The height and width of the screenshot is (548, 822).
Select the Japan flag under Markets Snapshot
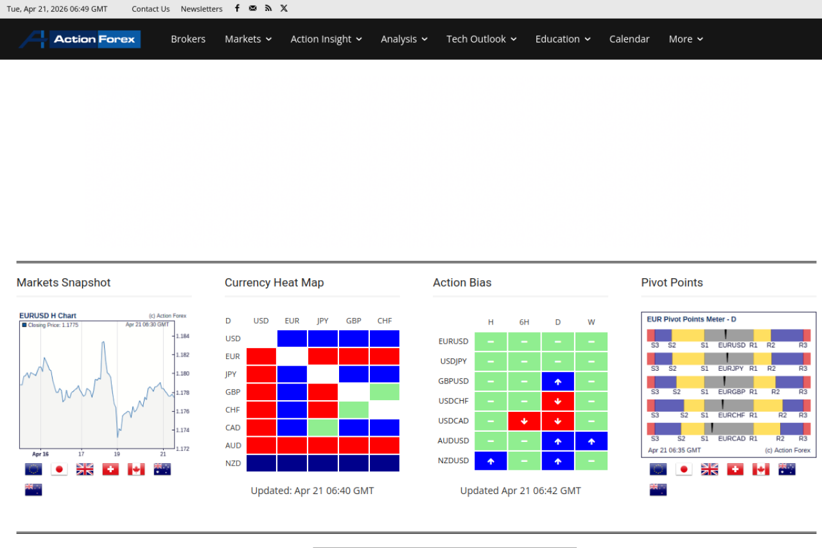[59, 470]
